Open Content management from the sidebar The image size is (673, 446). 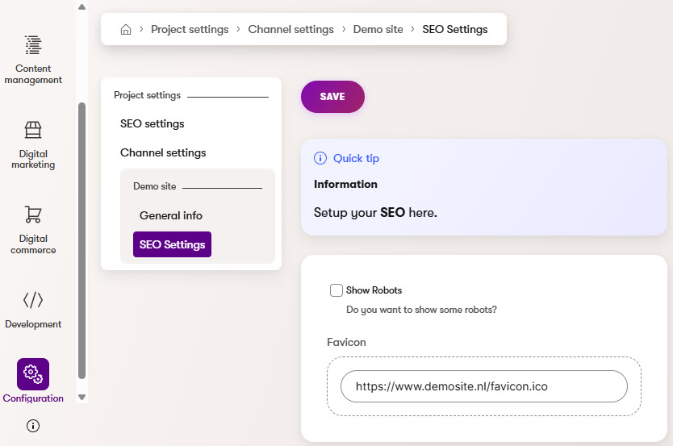[x=33, y=60]
